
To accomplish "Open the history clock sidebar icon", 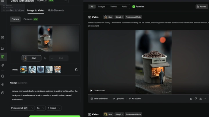I will 3,93.
